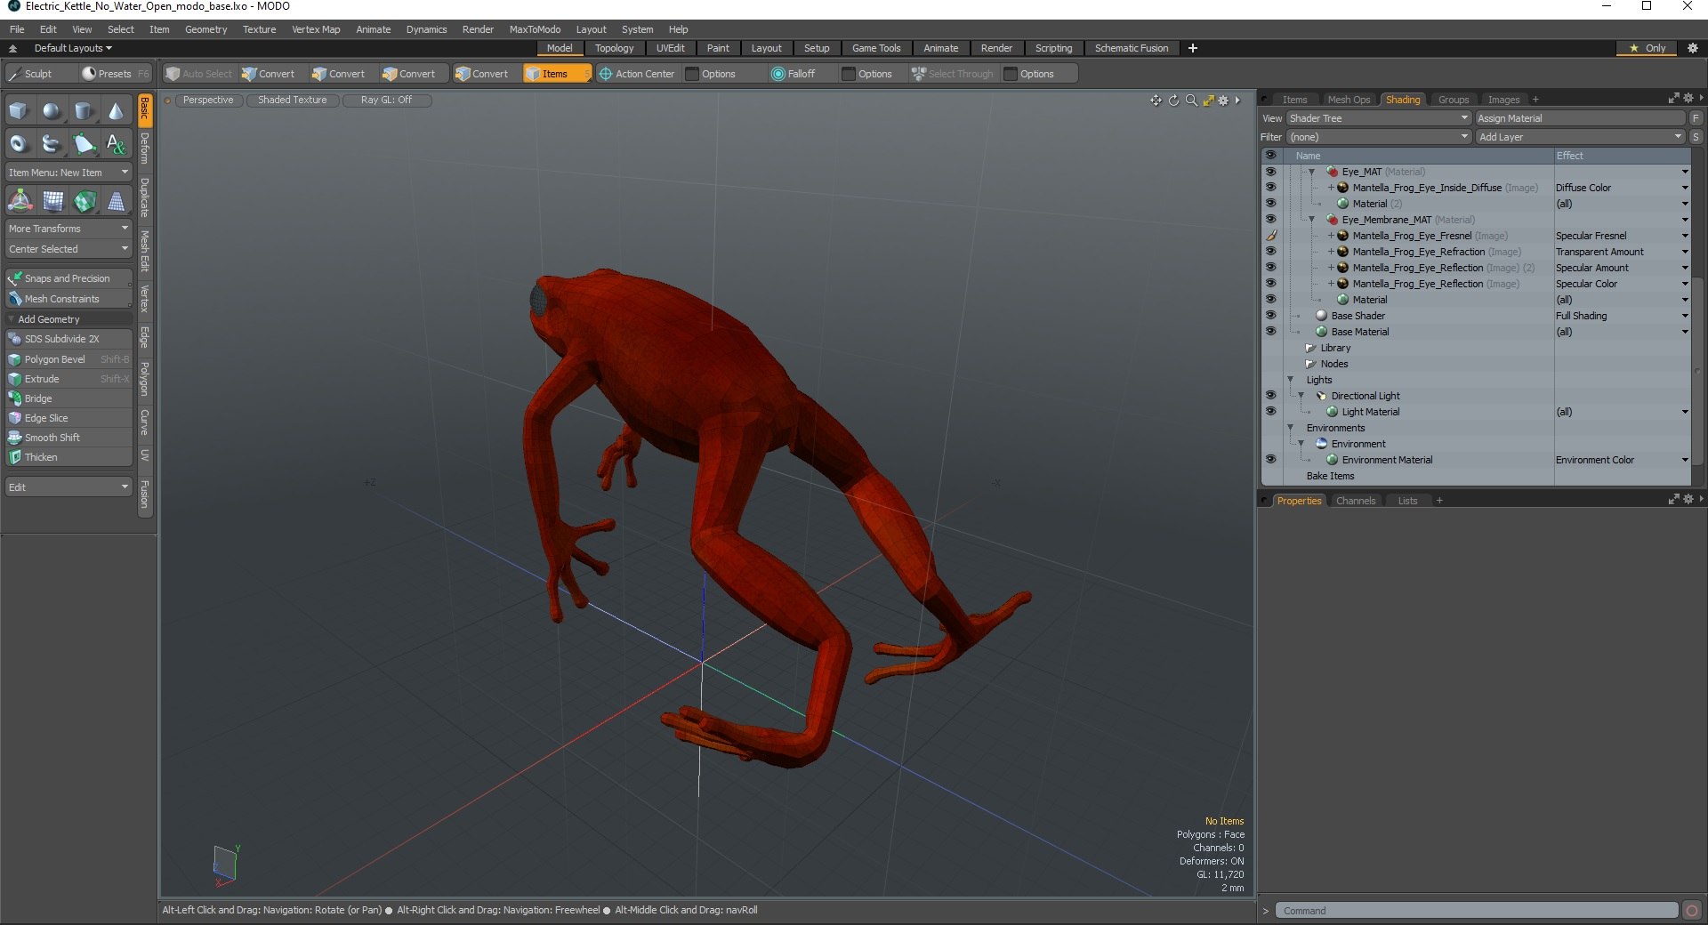Screen dimensions: 1708x925
Task: Open the Deform vertical tab
Action: pyautogui.click(x=145, y=149)
